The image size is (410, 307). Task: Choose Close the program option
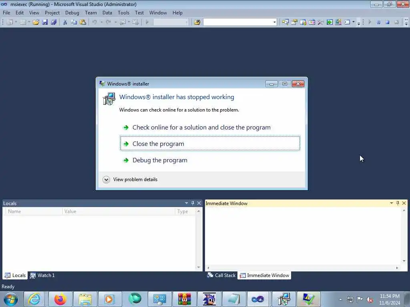pyautogui.click(x=210, y=144)
